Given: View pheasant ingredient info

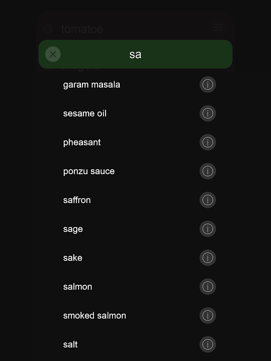Looking at the screenshot, I should coord(208,142).
